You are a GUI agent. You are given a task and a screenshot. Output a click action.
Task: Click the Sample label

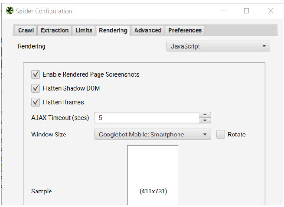tap(42, 191)
